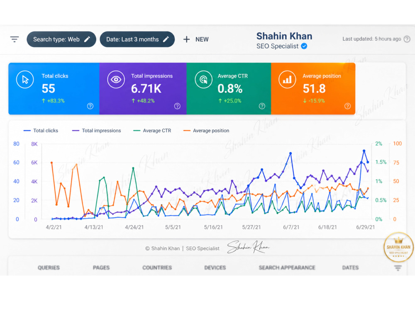
Task: Toggle the Average position metric card
Action: 313,89
